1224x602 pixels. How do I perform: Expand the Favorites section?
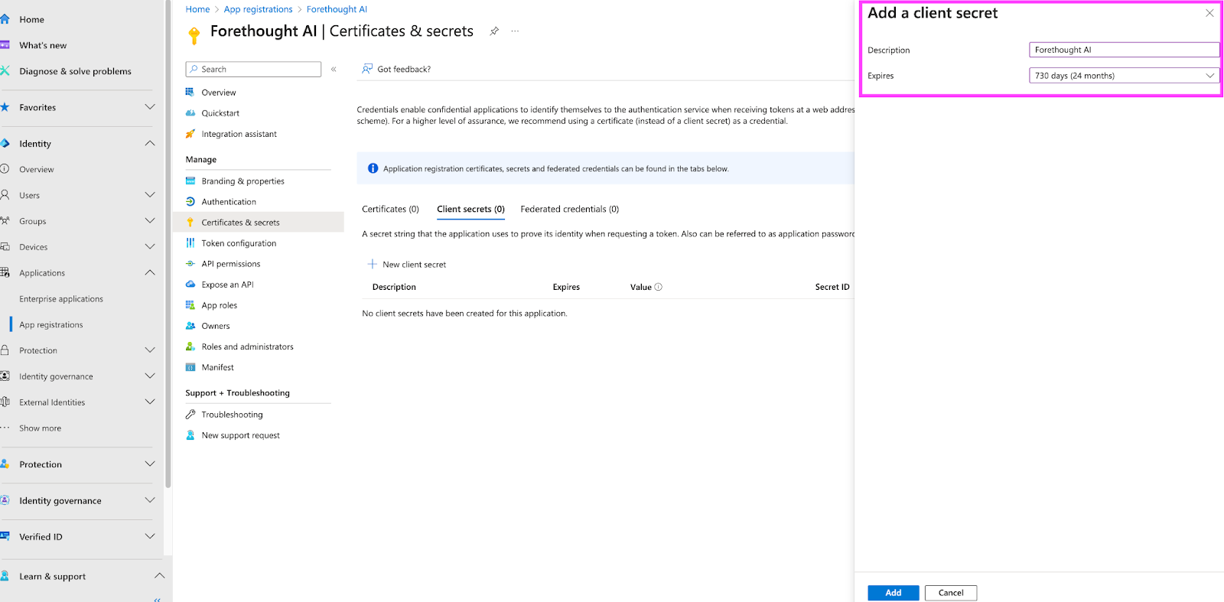pyautogui.click(x=150, y=107)
